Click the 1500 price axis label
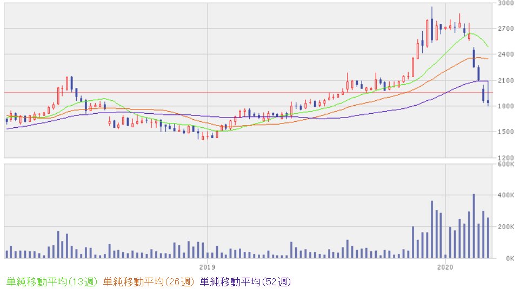Image resolution: width=520 pixels, height=289 pixels. click(x=506, y=132)
